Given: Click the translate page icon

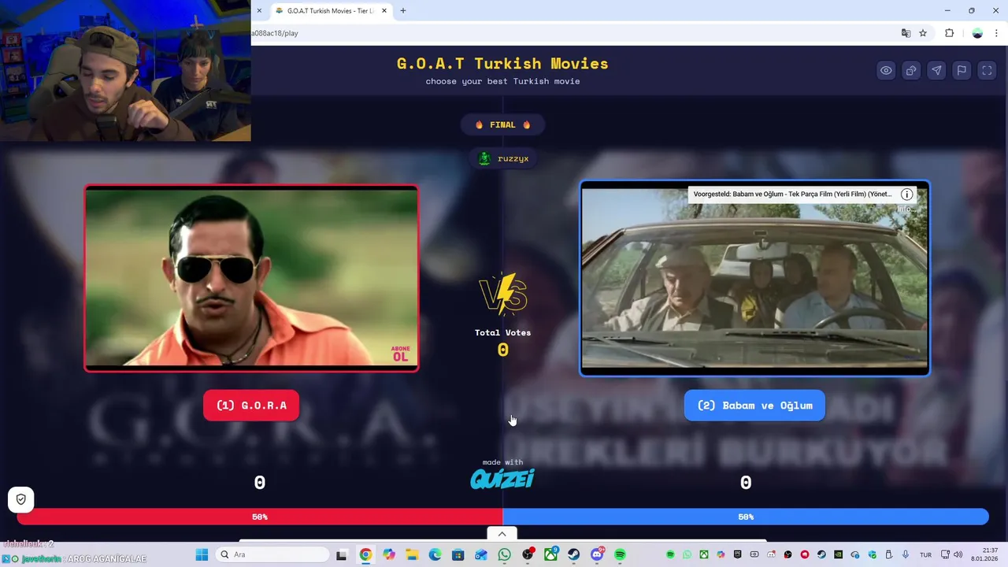Looking at the screenshot, I should coord(906,33).
